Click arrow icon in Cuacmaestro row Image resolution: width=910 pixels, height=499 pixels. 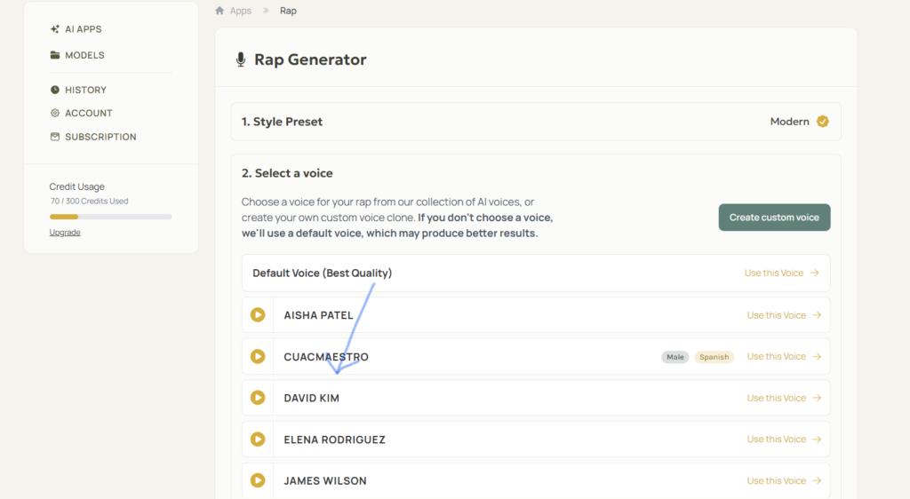pyautogui.click(x=817, y=356)
